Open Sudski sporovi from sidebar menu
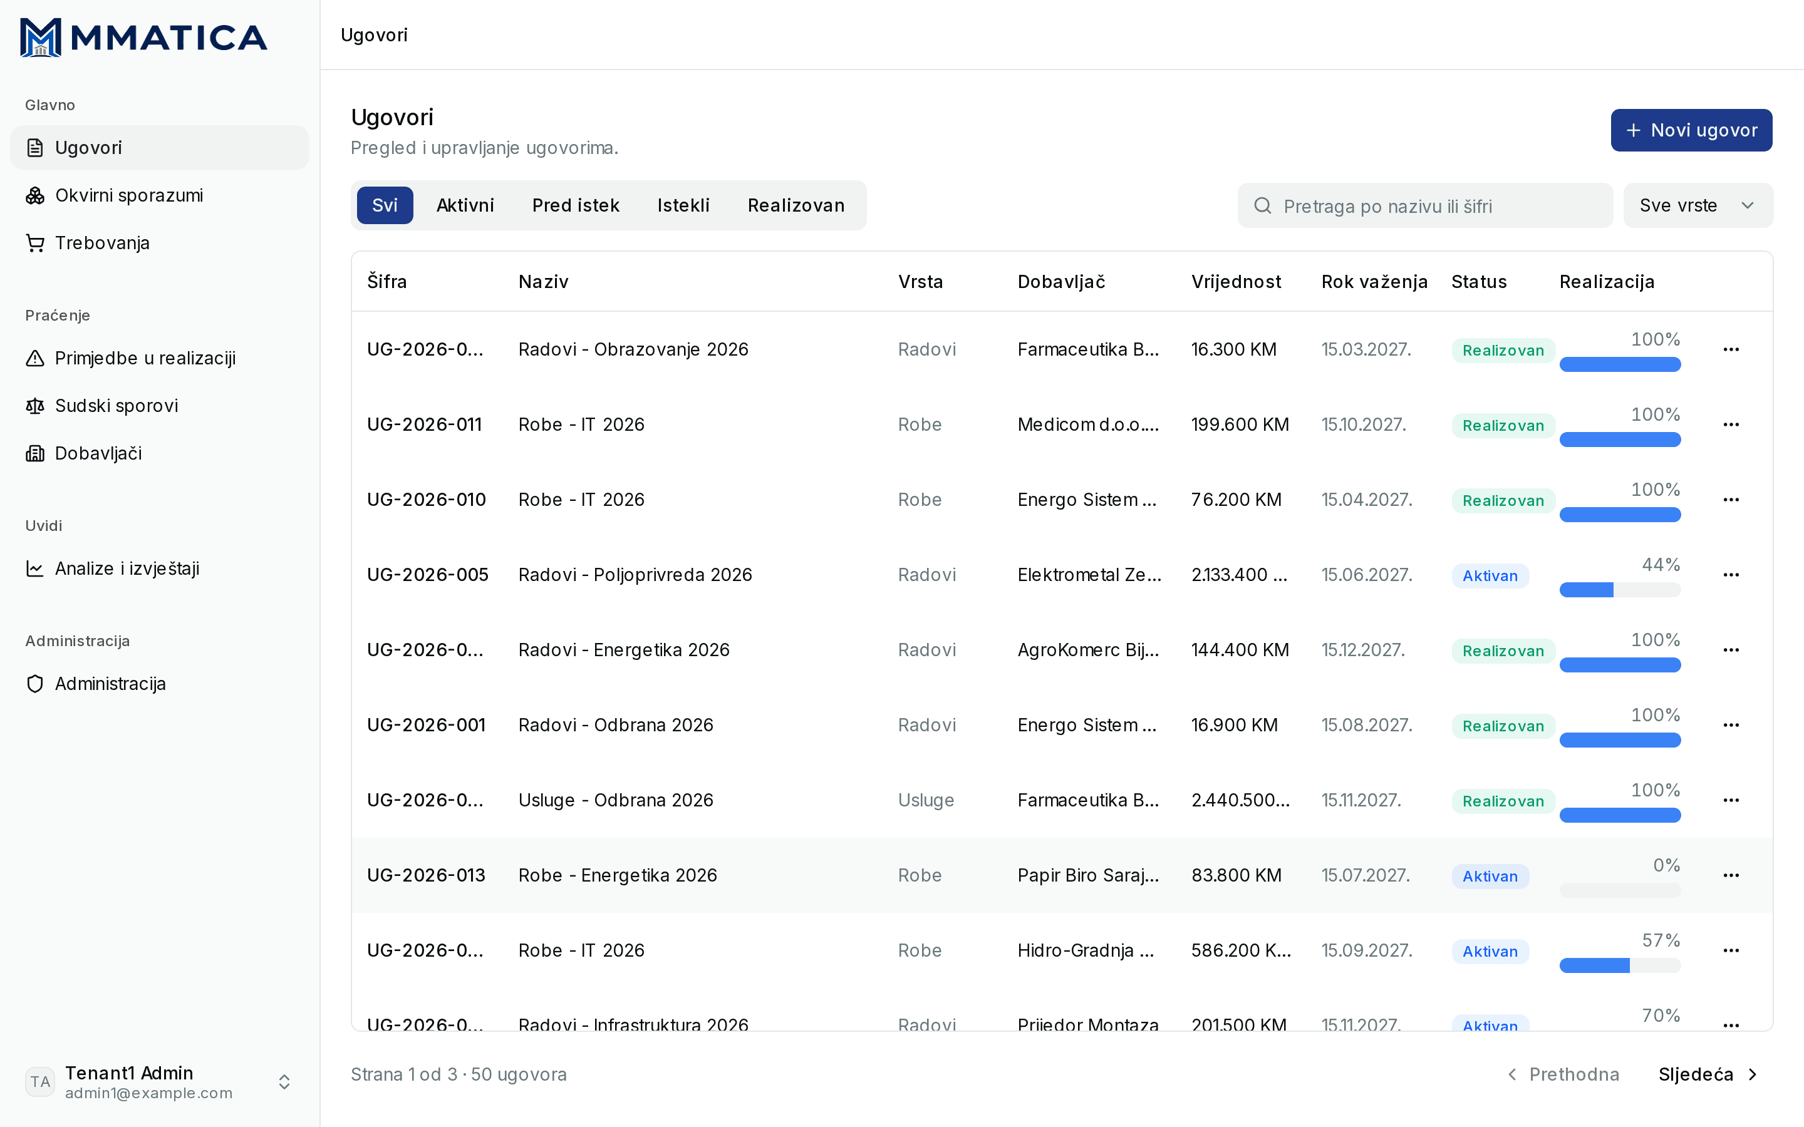Screen dimensions: 1804x1127 [160, 406]
